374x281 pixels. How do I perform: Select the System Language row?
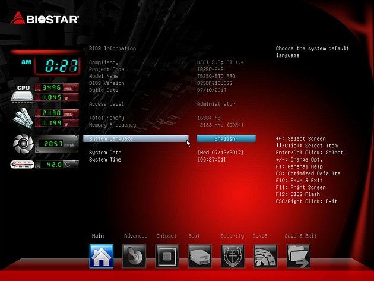pos(136,138)
